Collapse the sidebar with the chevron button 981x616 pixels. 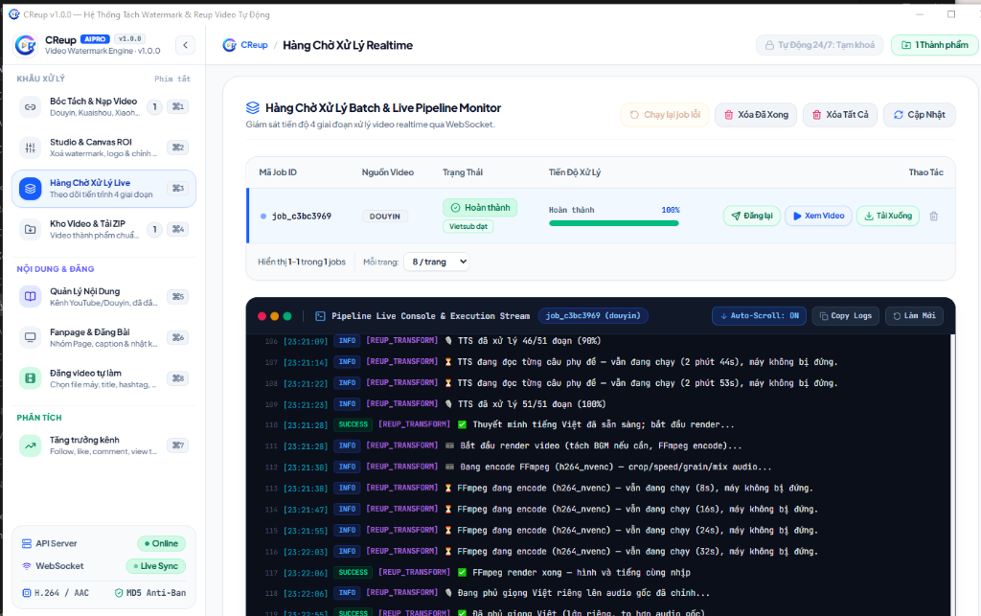(x=185, y=45)
